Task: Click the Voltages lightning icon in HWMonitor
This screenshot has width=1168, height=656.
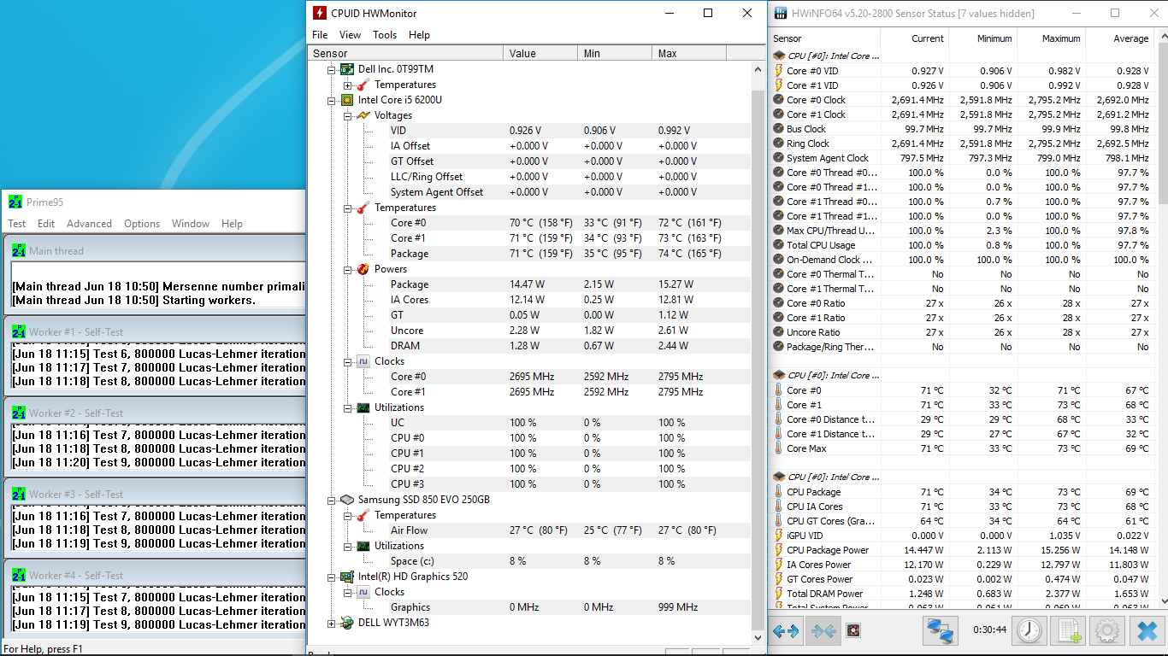Action: pos(363,115)
